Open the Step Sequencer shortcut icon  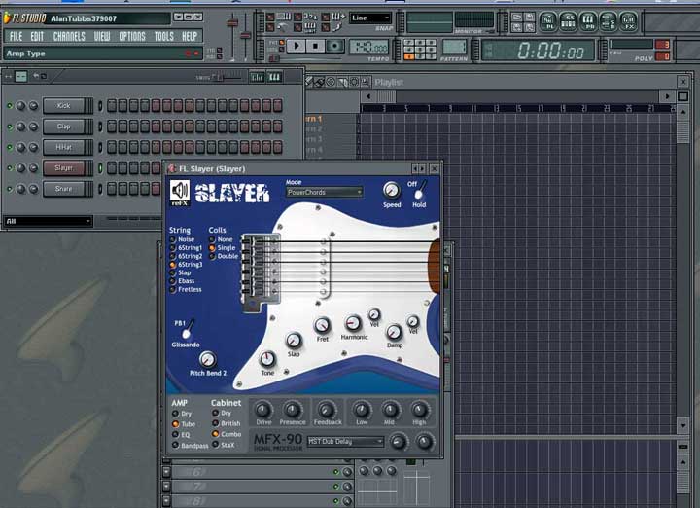click(x=568, y=21)
